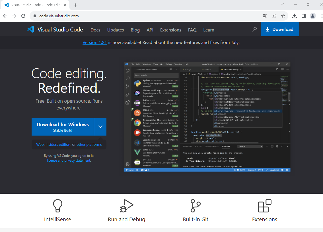Screen dimensions: 323x232
Task: Open the Updates menu item
Action: [116, 30]
